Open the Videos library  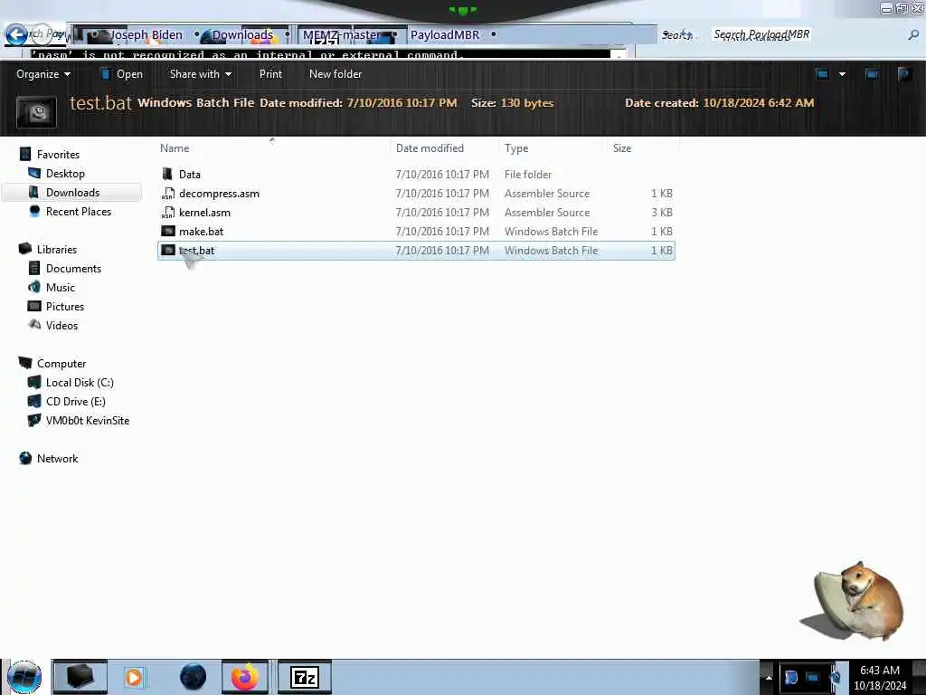coord(62,325)
